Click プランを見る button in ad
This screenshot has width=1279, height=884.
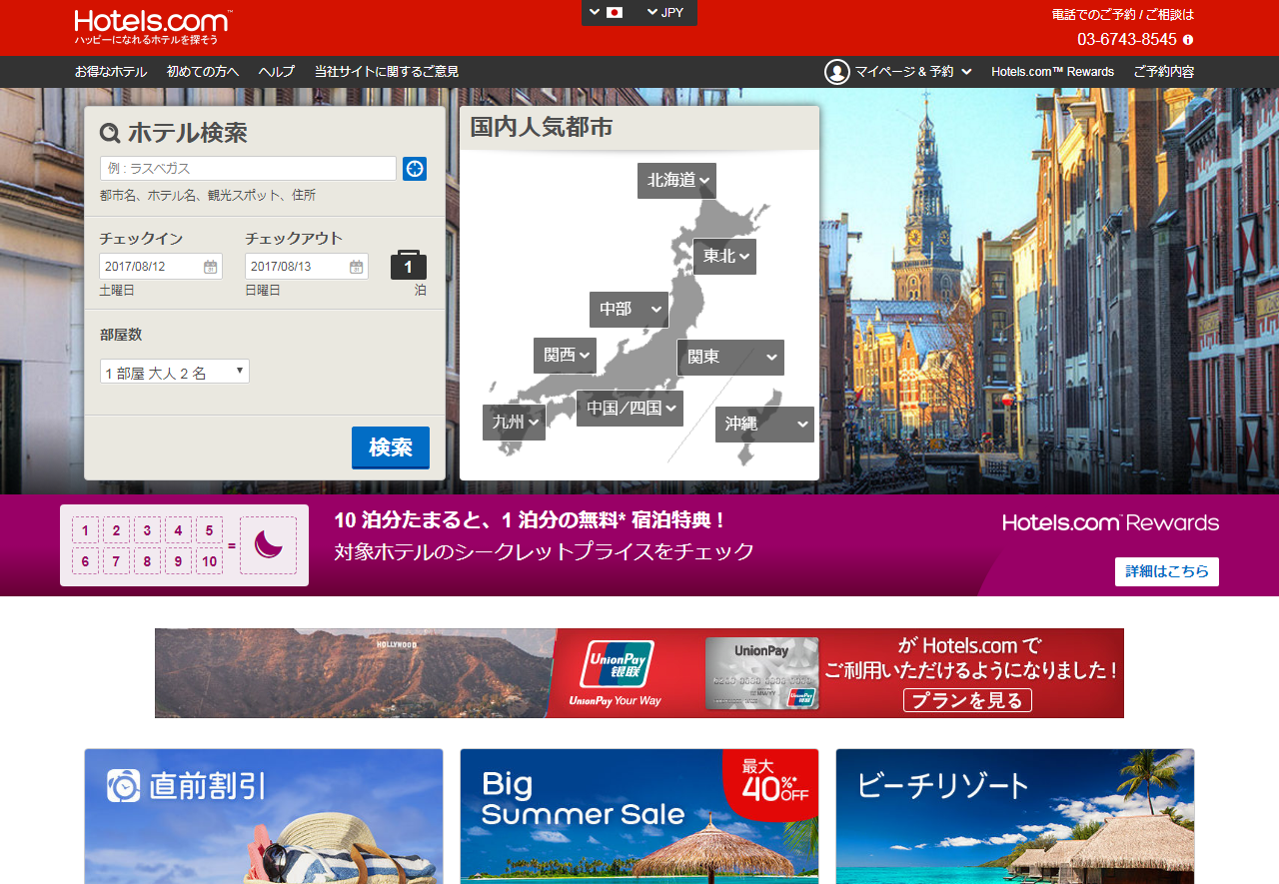point(967,700)
